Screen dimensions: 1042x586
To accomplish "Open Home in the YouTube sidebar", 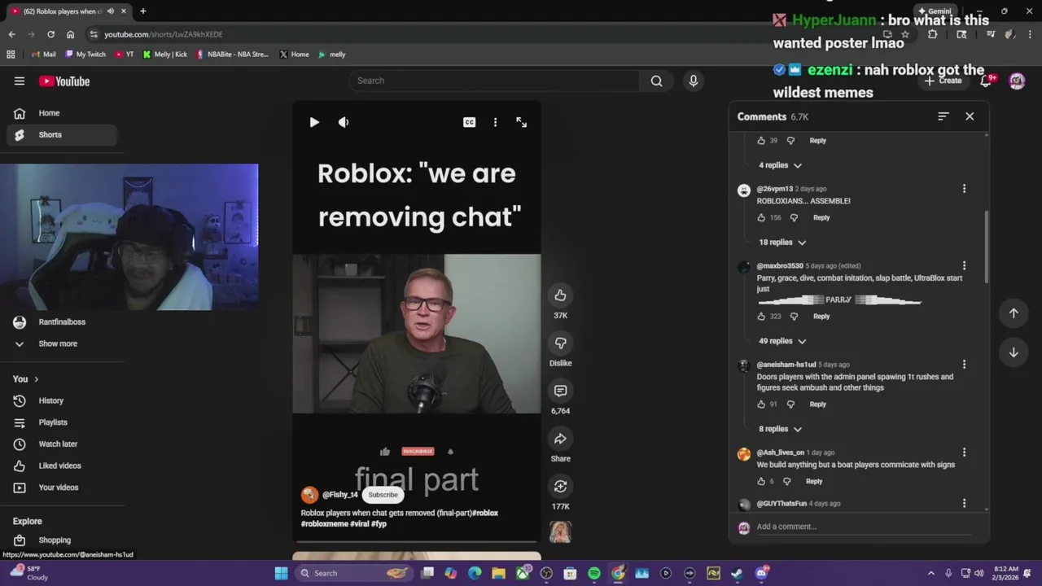I will click(x=62, y=113).
